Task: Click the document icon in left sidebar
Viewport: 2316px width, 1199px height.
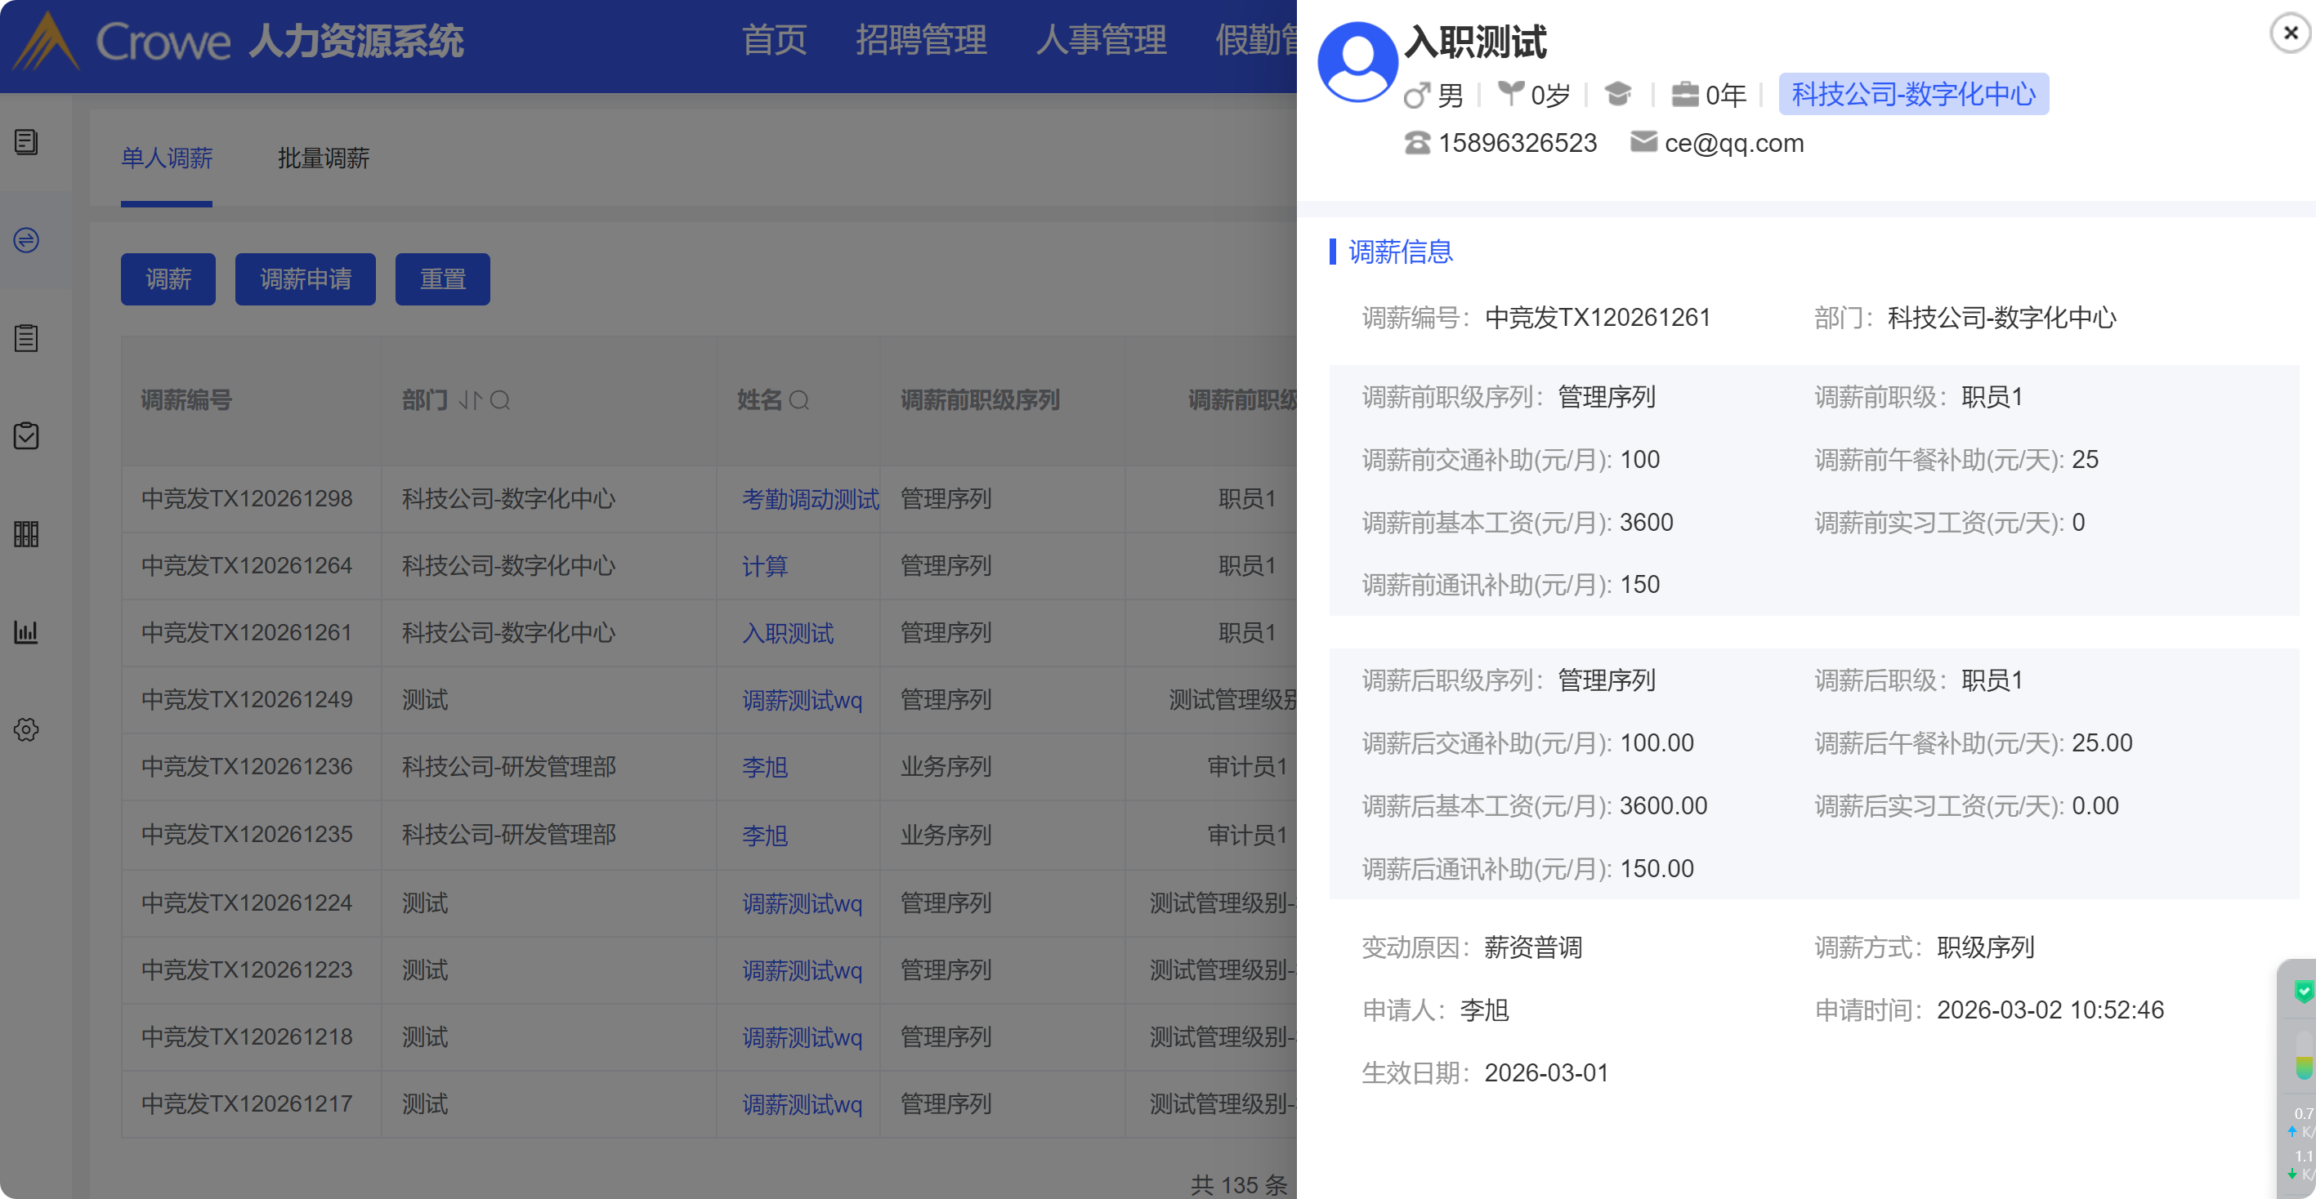Action: click(26, 142)
